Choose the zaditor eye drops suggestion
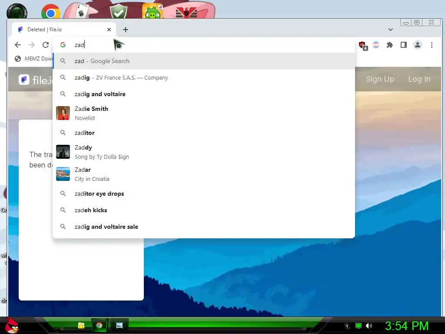Image resolution: width=445 pixels, height=334 pixels. pos(204,194)
